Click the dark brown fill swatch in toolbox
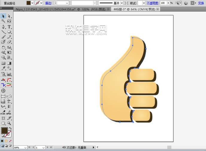 tap(4, 130)
